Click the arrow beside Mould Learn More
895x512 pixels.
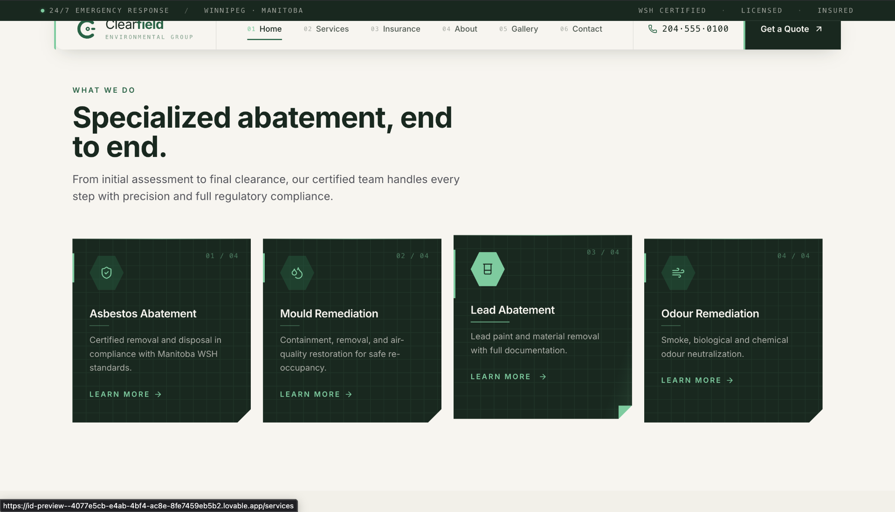pyautogui.click(x=349, y=394)
